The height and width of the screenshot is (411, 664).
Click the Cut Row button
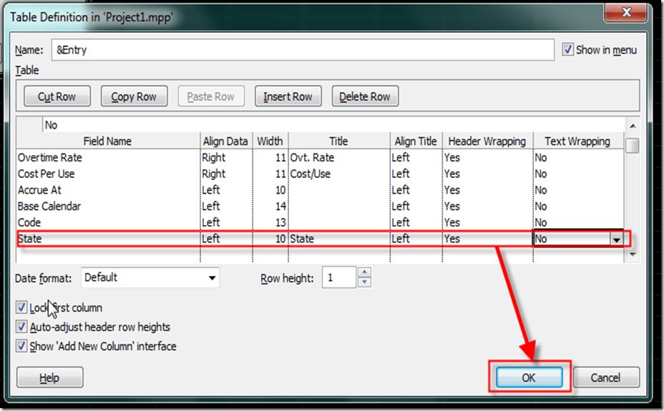click(x=57, y=96)
